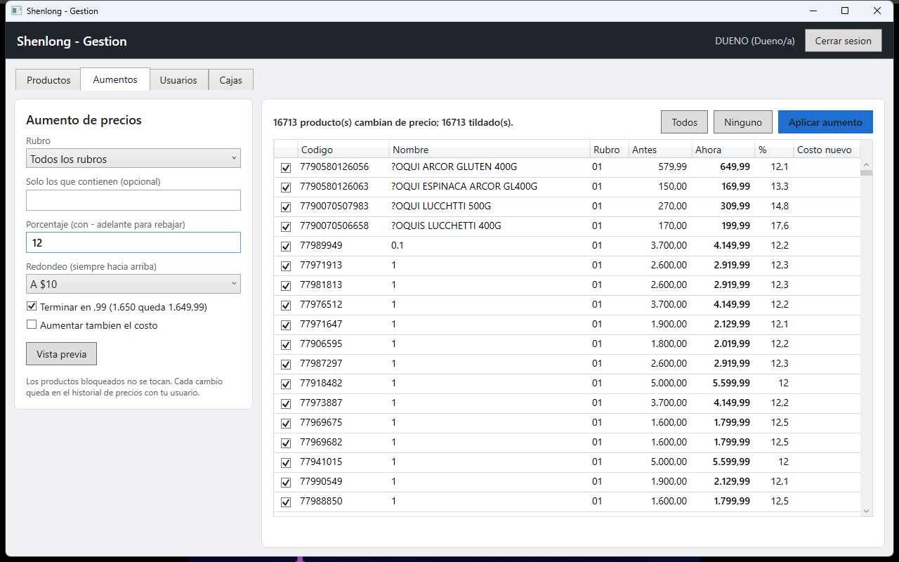Click the 'Todos' select-all button
The height and width of the screenshot is (562, 899).
point(685,122)
